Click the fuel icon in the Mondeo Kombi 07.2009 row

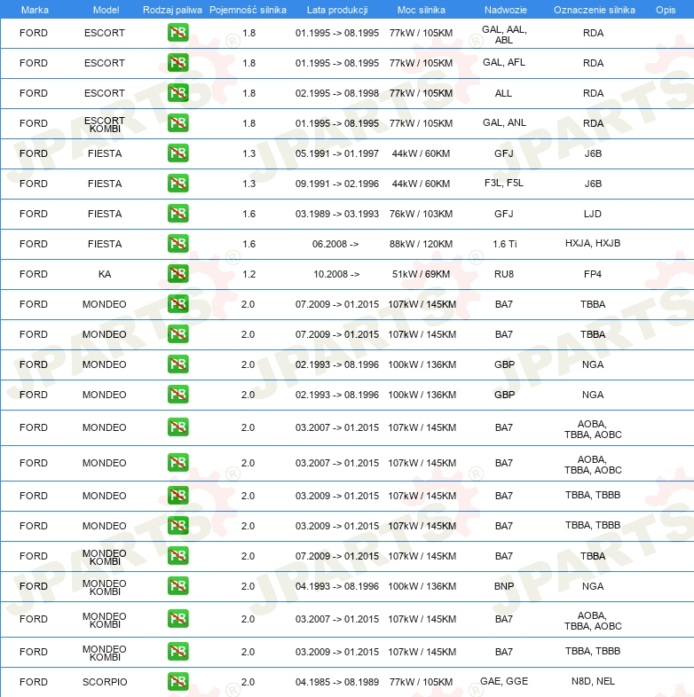(x=178, y=556)
